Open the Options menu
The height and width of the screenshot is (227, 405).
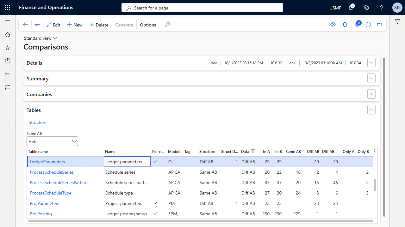(148, 25)
